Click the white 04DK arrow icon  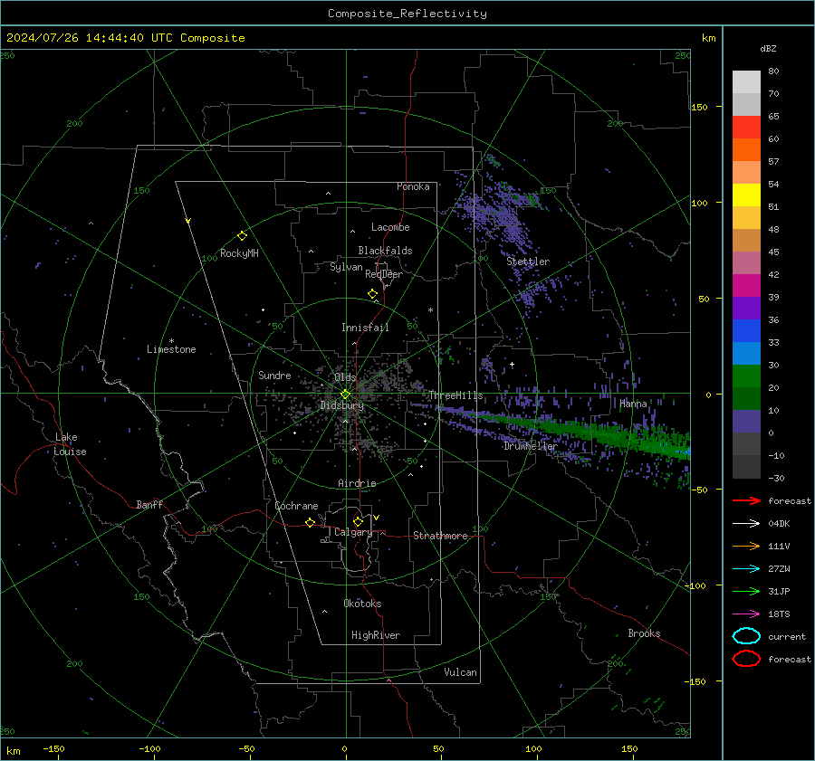click(x=746, y=524)
